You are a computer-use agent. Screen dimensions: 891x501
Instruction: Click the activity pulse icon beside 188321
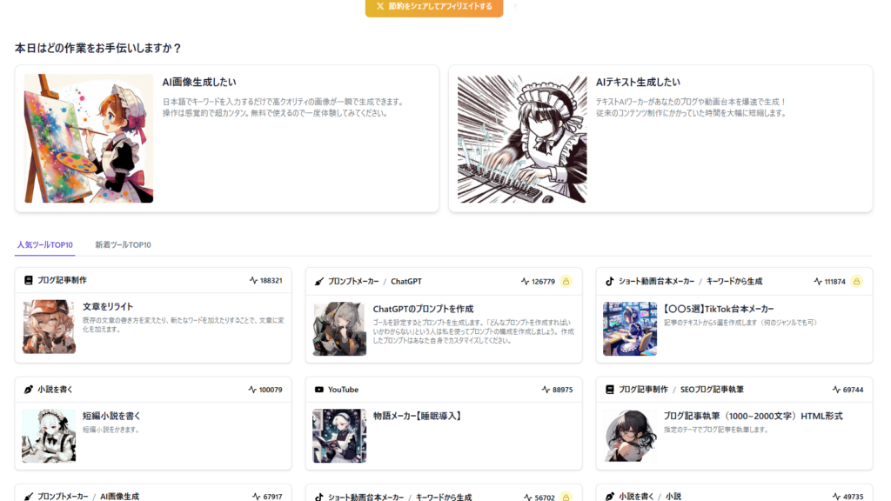(x=253, y=281)
